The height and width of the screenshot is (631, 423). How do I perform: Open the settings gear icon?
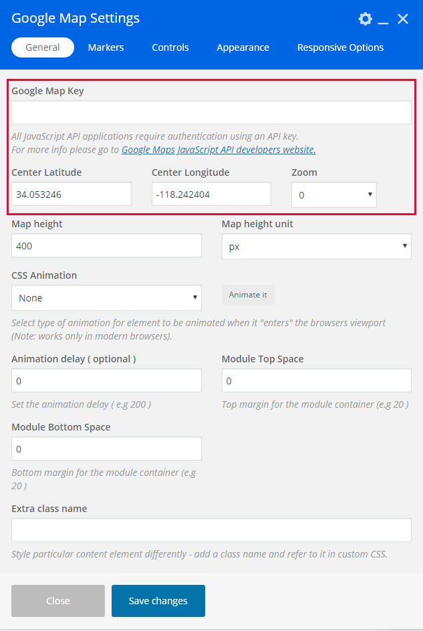pyautogui.click(x=365, y=19)
